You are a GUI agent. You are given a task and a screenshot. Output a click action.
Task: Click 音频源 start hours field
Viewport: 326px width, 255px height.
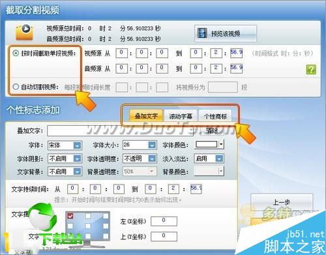point(121,68)
